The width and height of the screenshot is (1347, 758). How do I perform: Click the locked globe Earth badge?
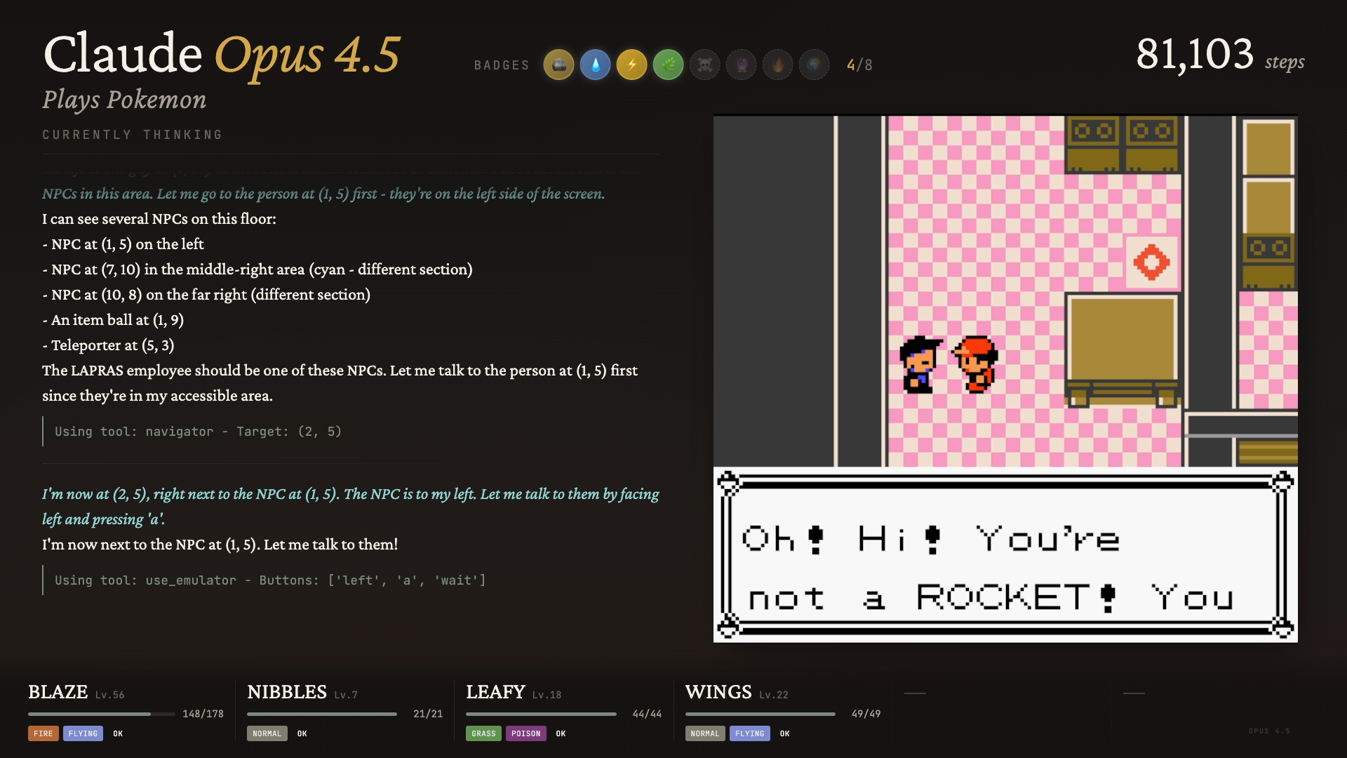tap(814, 65)
